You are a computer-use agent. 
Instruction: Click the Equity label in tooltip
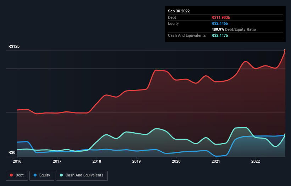coord(173,23)
